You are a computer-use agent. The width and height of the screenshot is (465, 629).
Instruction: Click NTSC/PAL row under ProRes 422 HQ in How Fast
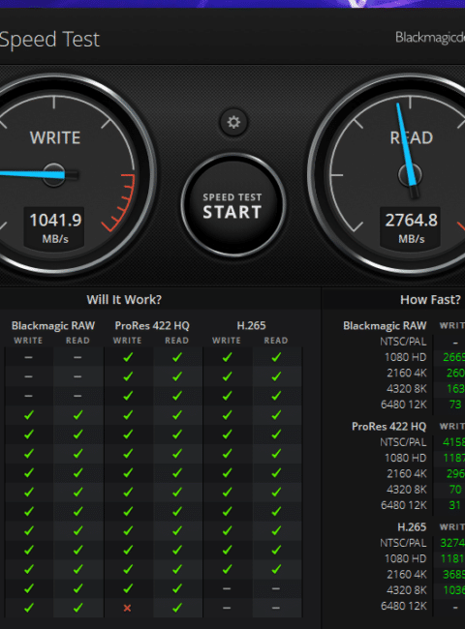click(403, 442)
